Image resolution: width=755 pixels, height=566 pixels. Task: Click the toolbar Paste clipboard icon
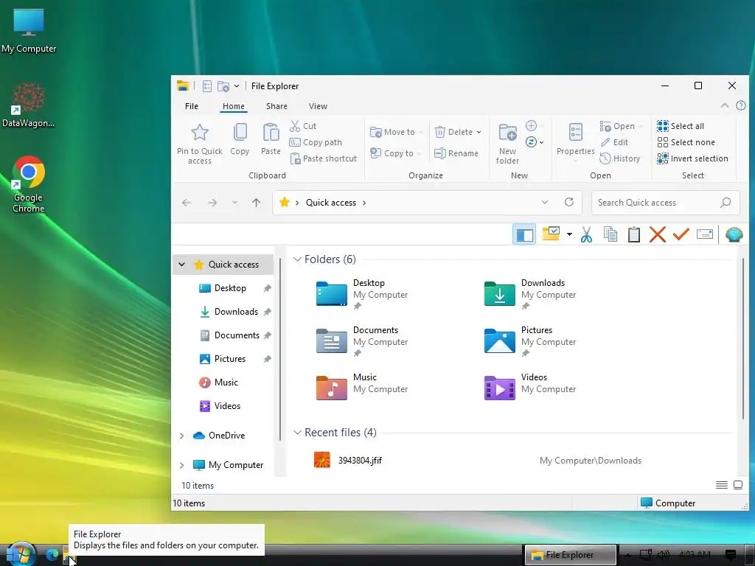point(633,234)
